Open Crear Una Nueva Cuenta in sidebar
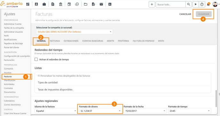 pos(15,113)
